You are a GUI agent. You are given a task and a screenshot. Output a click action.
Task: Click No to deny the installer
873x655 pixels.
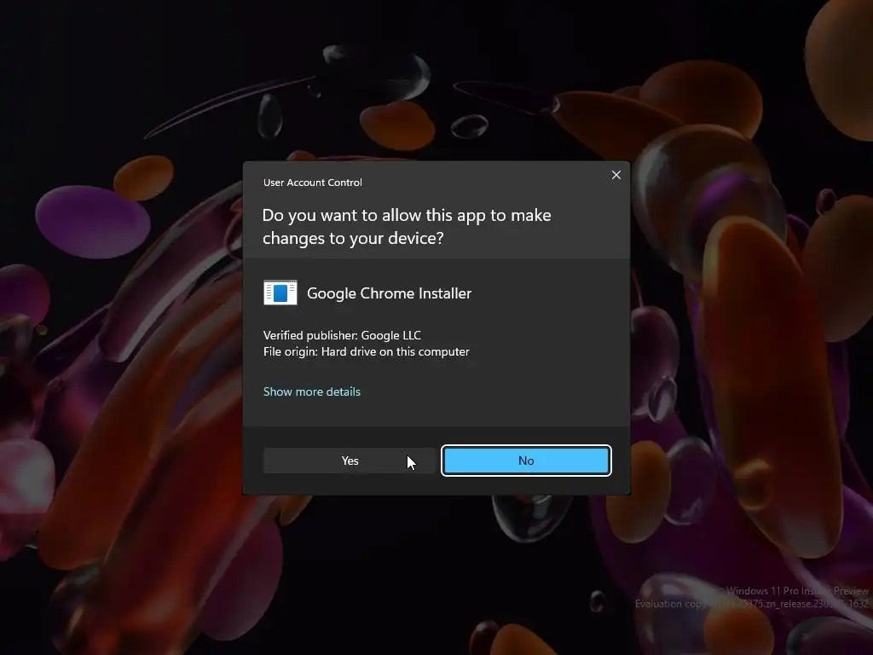coord(526,461)
